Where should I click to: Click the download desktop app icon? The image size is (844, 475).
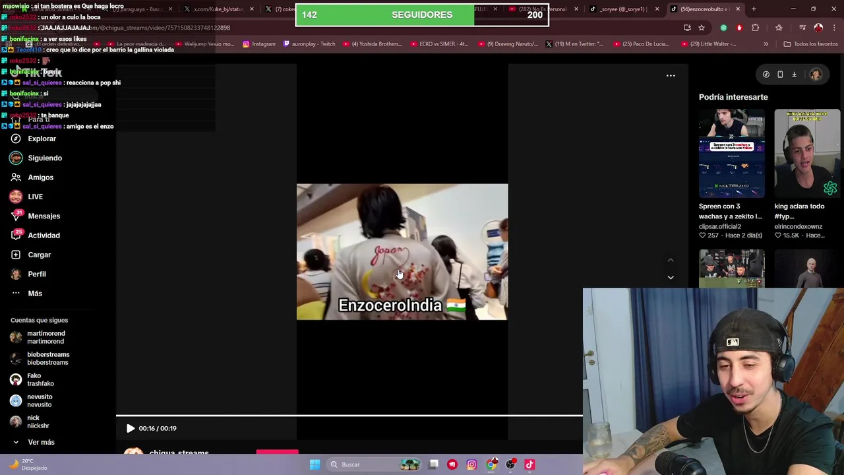(x=794, y=75)
